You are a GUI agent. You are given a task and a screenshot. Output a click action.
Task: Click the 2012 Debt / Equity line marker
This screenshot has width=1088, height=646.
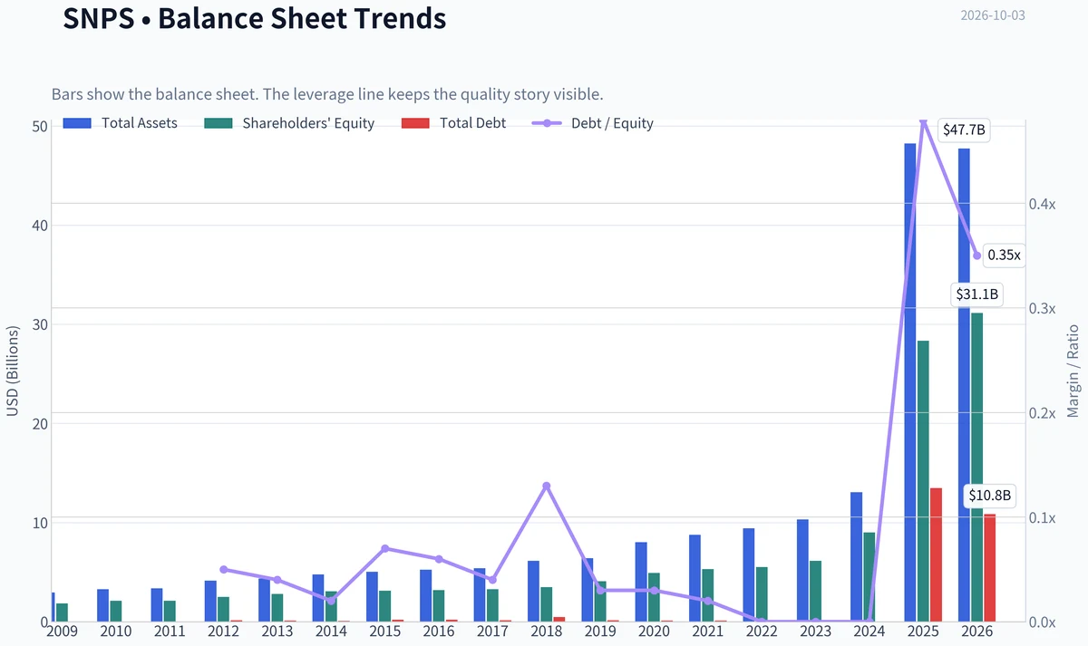coord(223,569)
